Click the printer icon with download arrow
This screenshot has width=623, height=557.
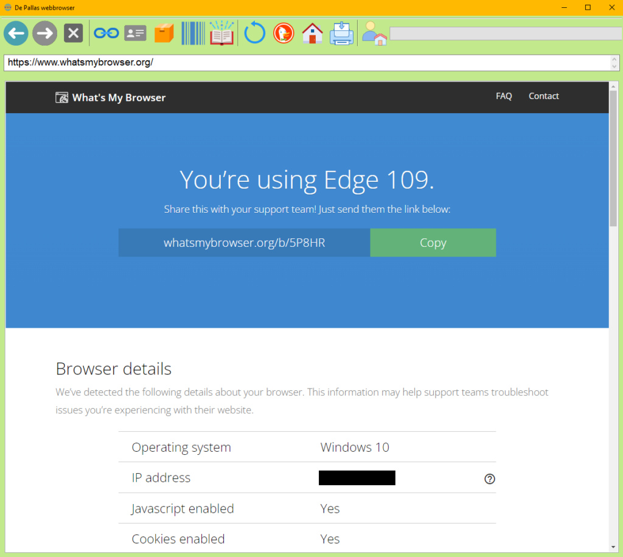(x=341, y=33)
